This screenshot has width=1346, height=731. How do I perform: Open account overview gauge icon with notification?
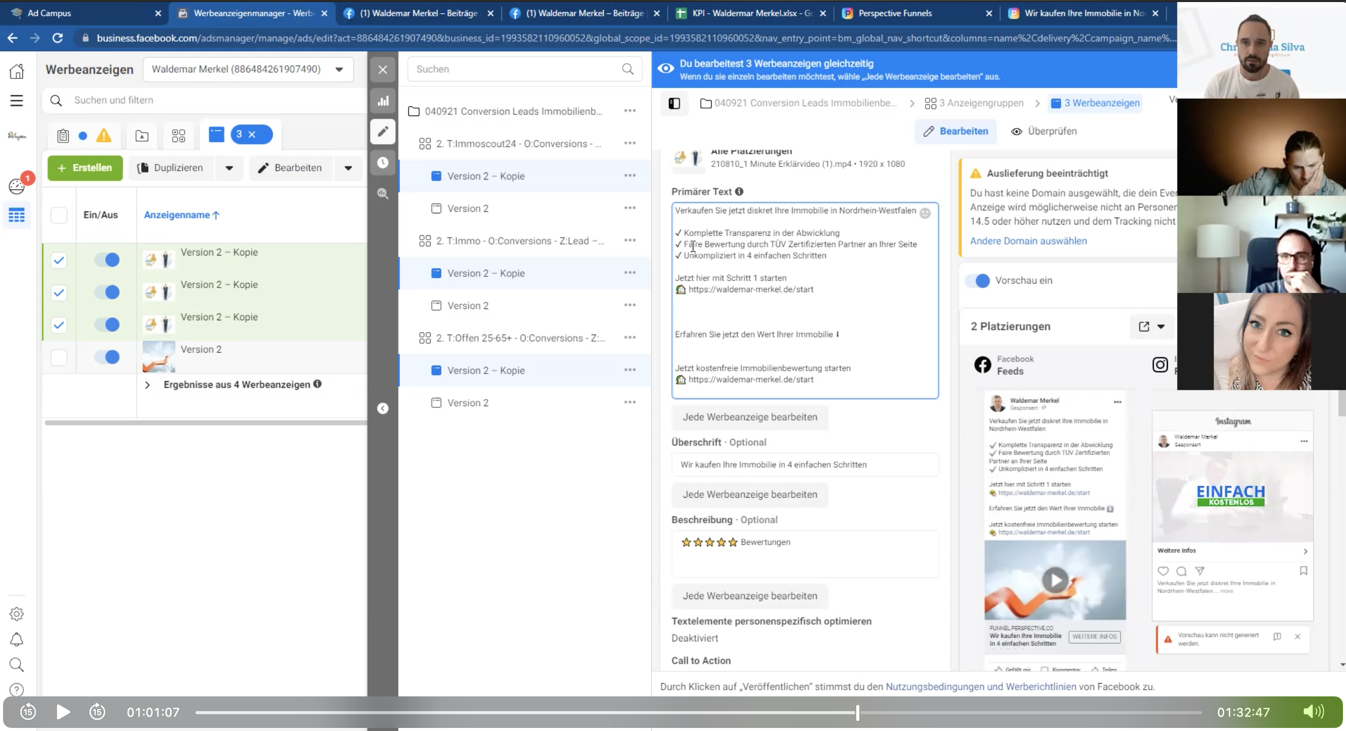coord(17,186)
